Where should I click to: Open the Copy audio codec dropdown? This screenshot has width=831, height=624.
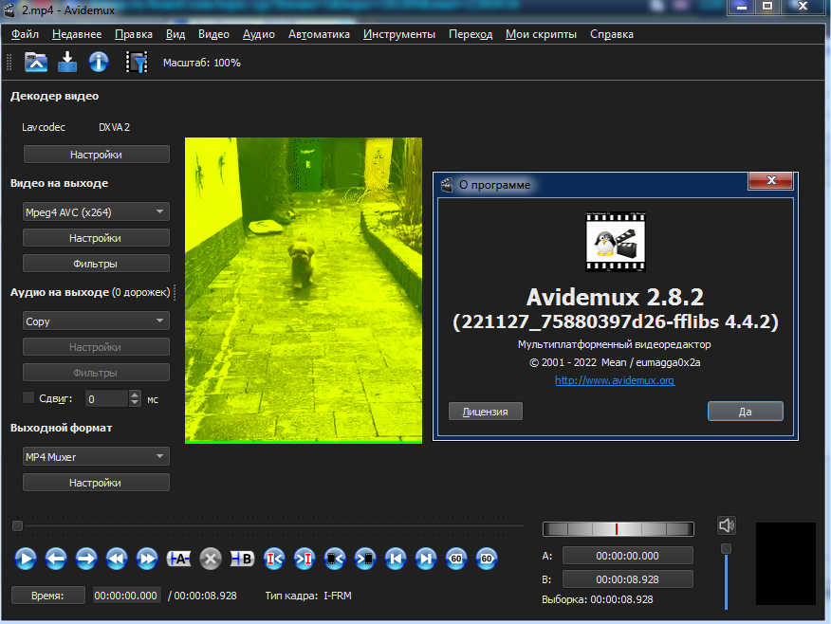tap(96, 321)
